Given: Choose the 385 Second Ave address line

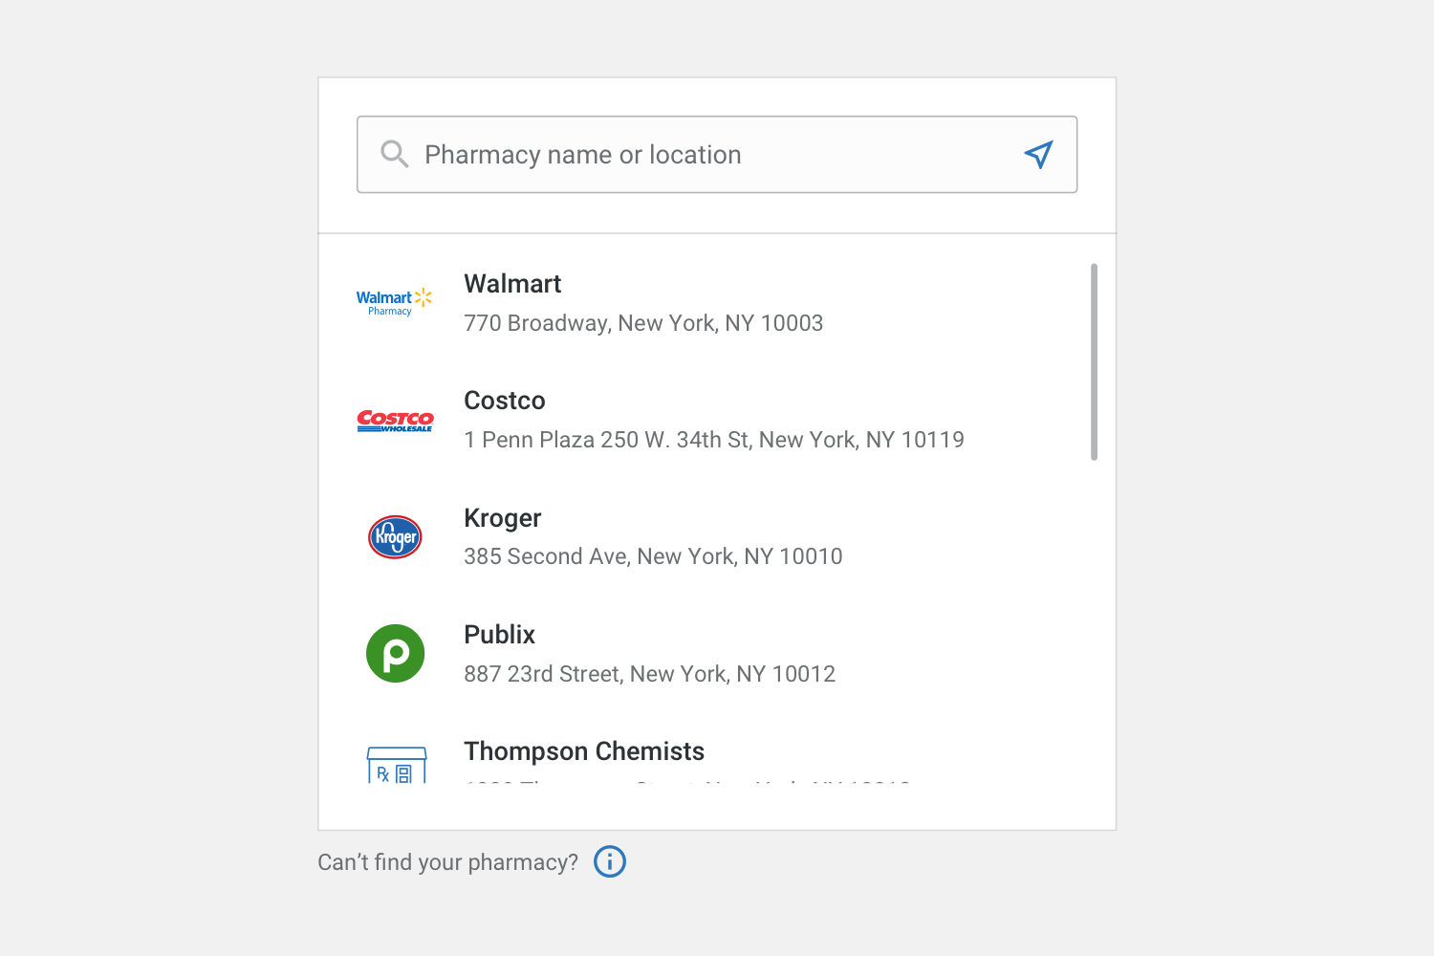Looking at the screenshot, I should pyautogui.click(x=653, y=556).
